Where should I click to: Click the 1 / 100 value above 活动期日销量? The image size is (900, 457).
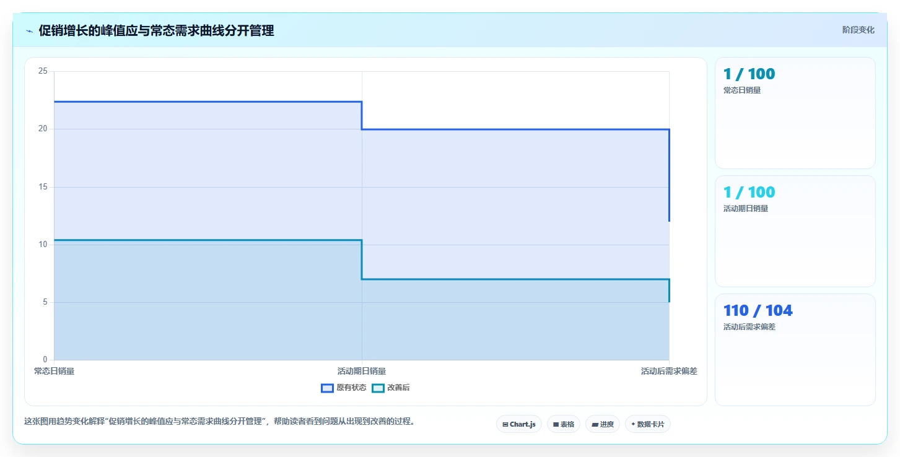click(749, 192)
